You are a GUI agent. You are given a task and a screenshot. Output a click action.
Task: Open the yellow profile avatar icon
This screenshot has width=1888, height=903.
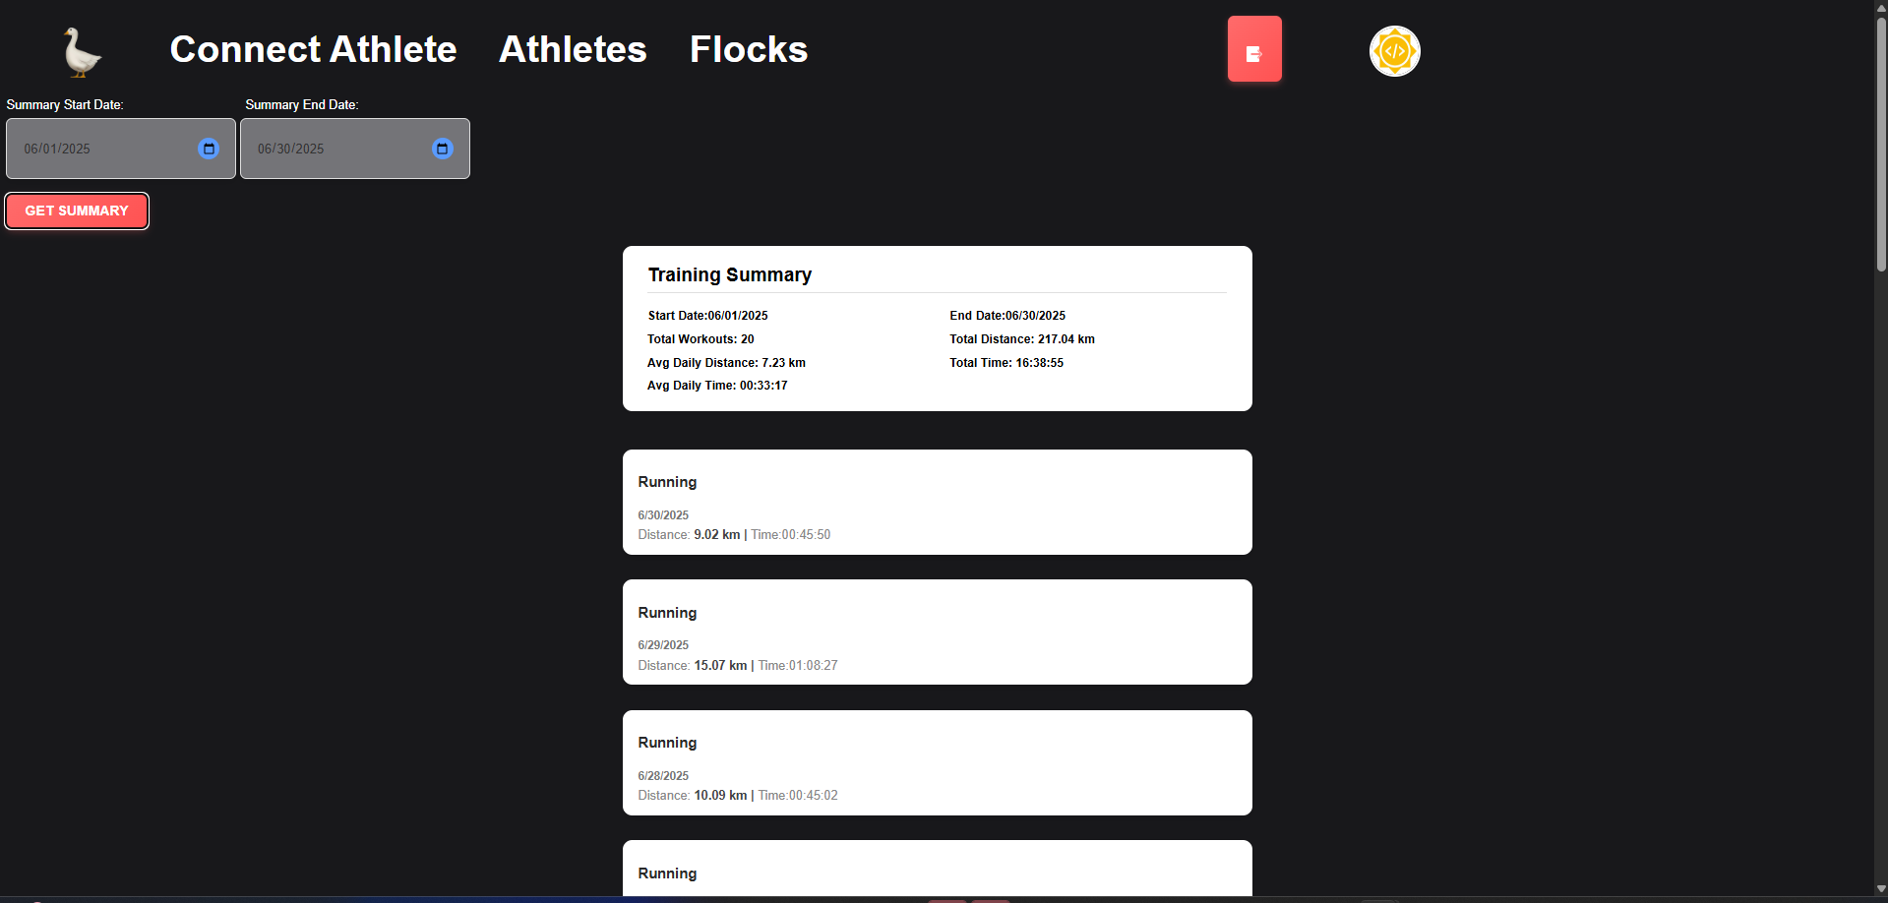coord(1395,51)
